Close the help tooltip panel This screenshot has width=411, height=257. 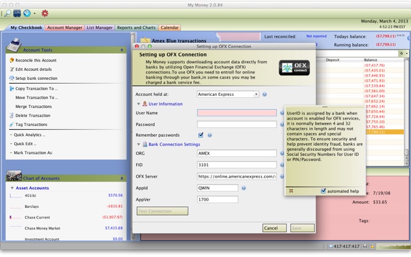[291, 191]
